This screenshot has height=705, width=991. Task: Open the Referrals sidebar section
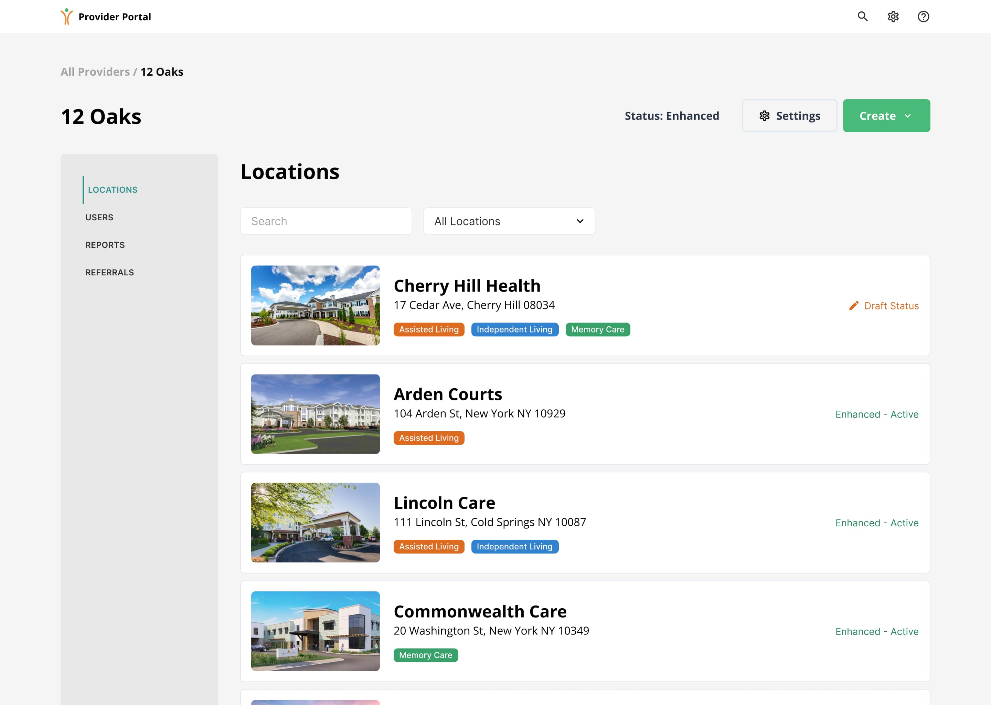109,273
